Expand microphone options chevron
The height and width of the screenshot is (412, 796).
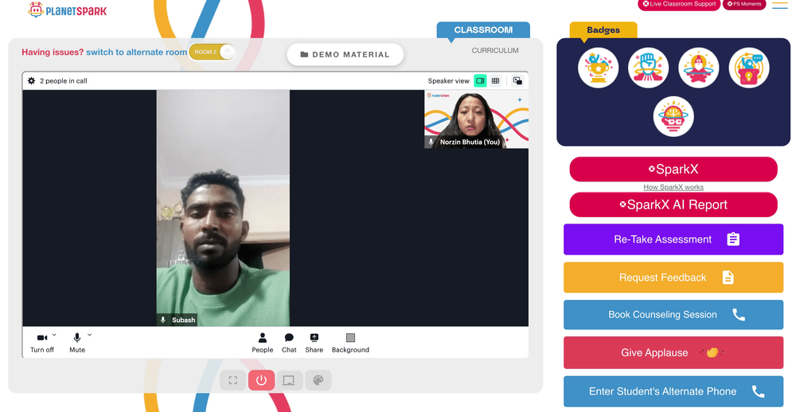pos(90,335)
